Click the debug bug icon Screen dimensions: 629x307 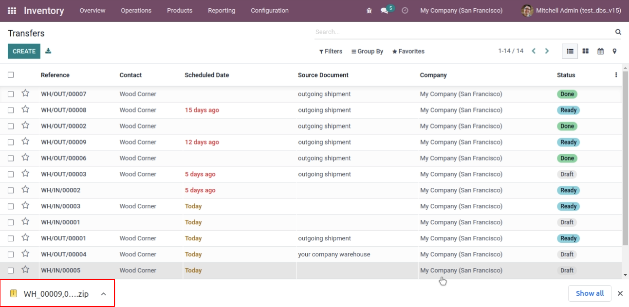pos(369,10)
